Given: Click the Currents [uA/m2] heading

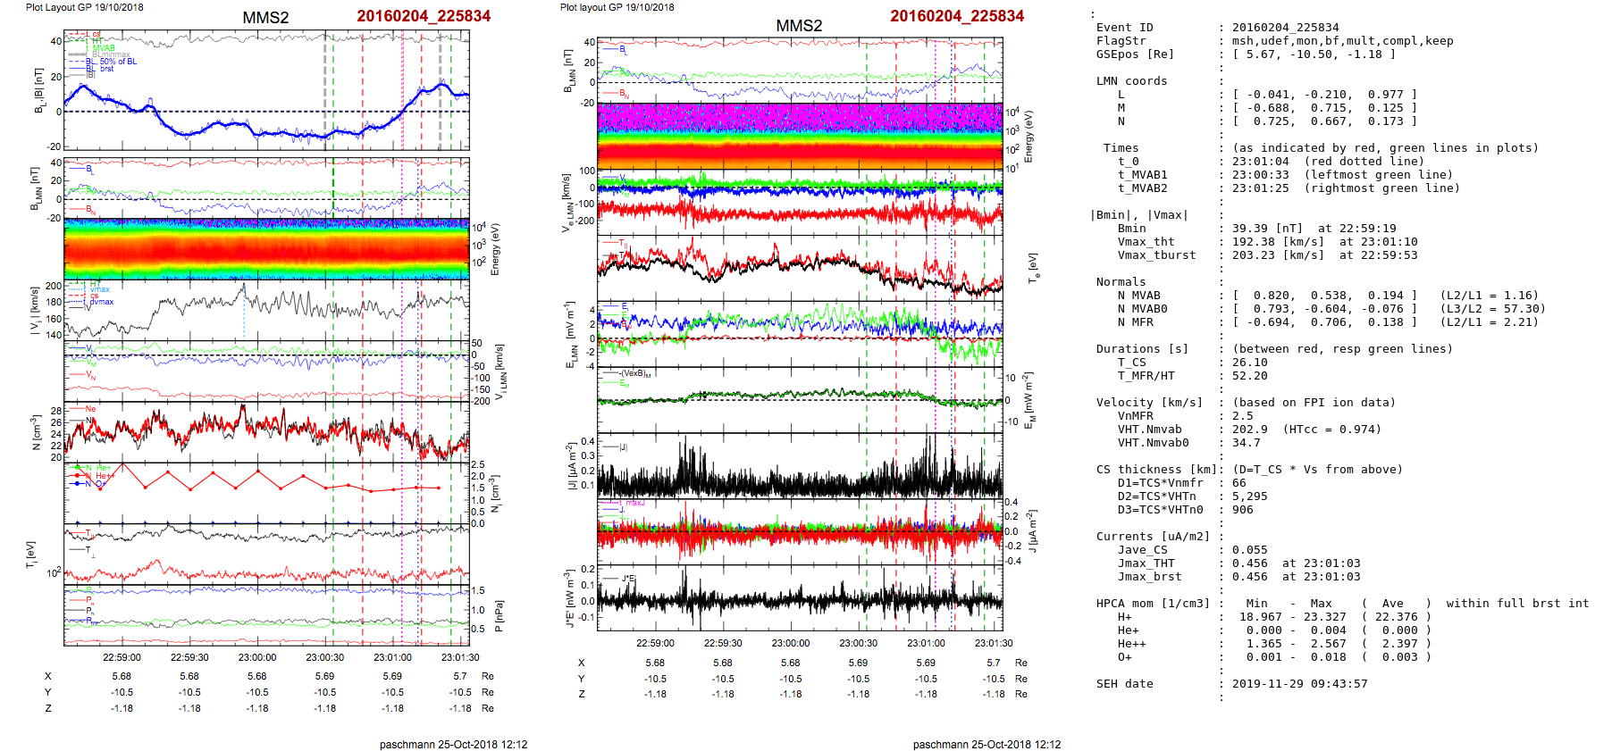Looking at the screenshot, I should 1153,537.
